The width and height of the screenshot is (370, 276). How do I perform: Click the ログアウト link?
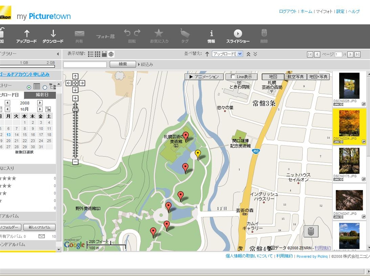point(287,11)
